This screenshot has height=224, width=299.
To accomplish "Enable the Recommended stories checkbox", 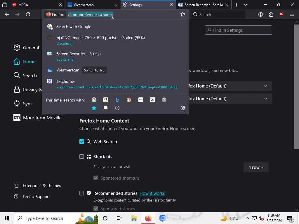I will click(82, 193).
